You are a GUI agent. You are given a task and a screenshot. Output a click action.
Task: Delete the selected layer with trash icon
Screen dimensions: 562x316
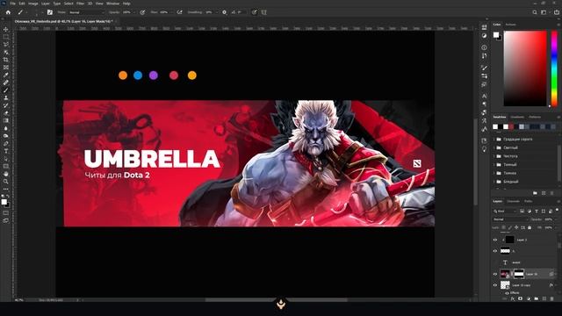tap(552, 298)
